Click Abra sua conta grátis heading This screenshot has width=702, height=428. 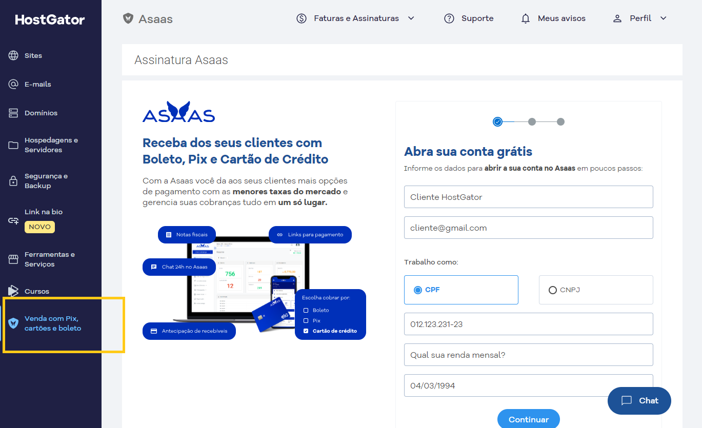(x=468, y=152)
